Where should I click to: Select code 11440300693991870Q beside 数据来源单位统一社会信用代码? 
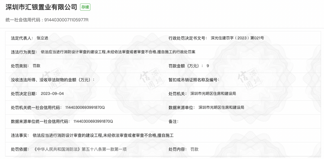93,121
